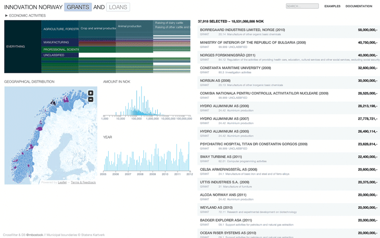Click Uttis Industries S.A. (2009) row
Viewport: 380px width, 238px height.
coord(288,184)
